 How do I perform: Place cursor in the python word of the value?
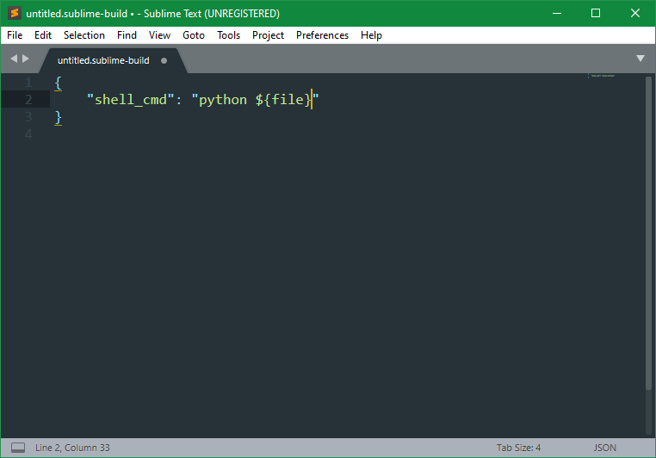(x=223, y=100)
